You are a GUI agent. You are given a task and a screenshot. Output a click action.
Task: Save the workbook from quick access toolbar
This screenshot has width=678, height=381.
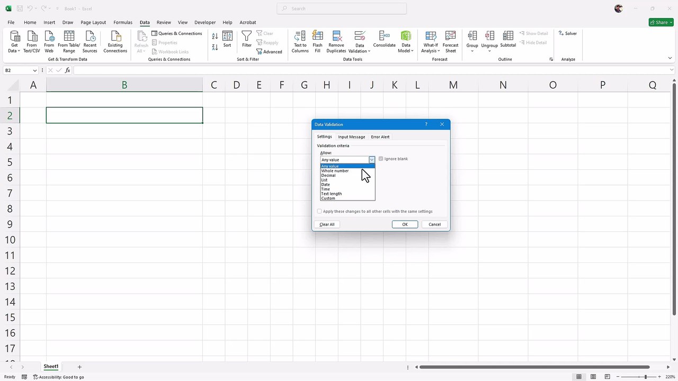20,8
